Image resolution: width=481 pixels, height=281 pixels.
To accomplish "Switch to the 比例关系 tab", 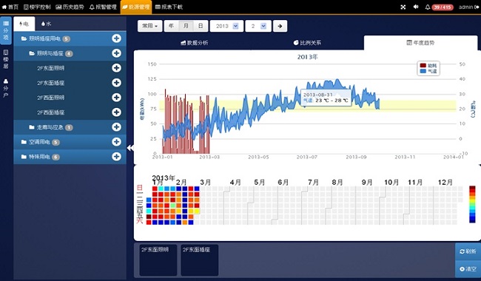I will point(307,43).
